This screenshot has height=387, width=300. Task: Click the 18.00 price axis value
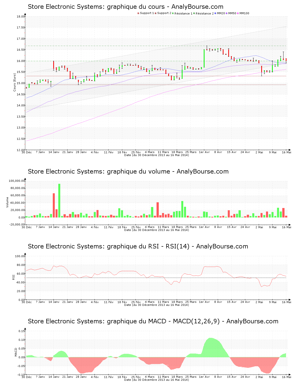tap(21, 16)
